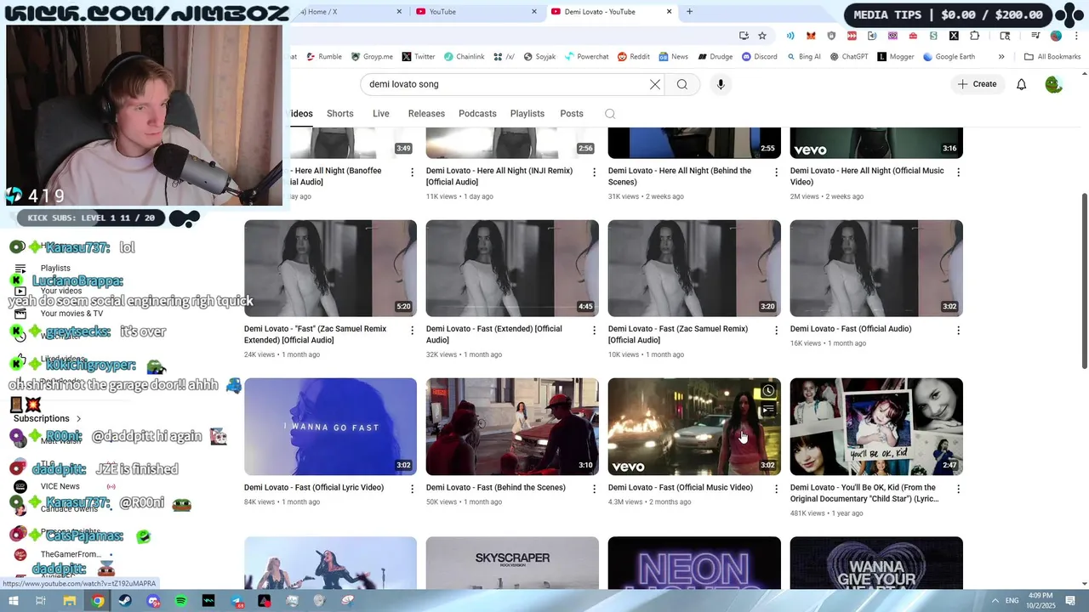Viewport: 1089px width, 612px height.
Task: Click the magnifier search button
Action: click(x=682, y=84)
